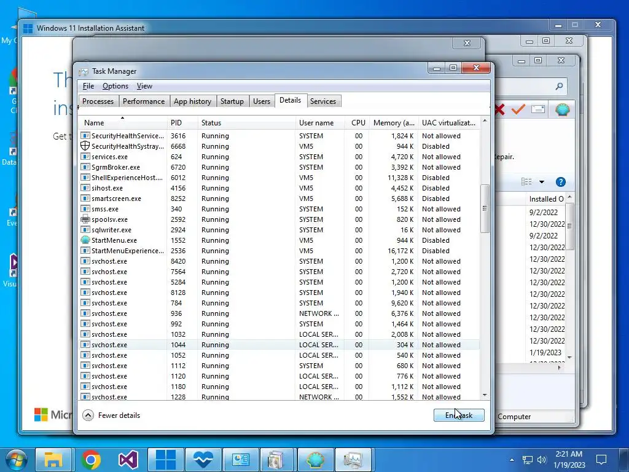629x472 pixels.
Task: Click the SecurityHealthSystray shield icon
Action: tap(85, 146)
